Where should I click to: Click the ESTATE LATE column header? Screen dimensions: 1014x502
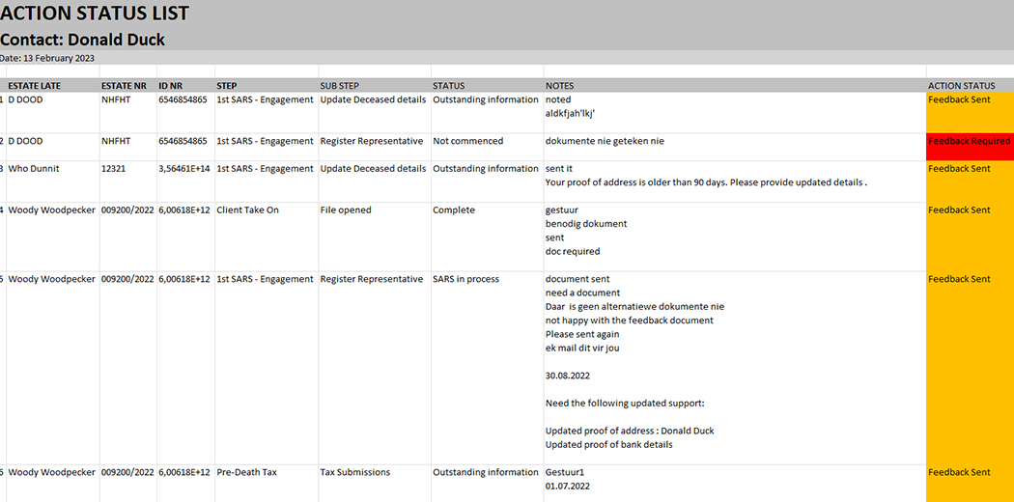pyautogui.click(x=35, y=86)
